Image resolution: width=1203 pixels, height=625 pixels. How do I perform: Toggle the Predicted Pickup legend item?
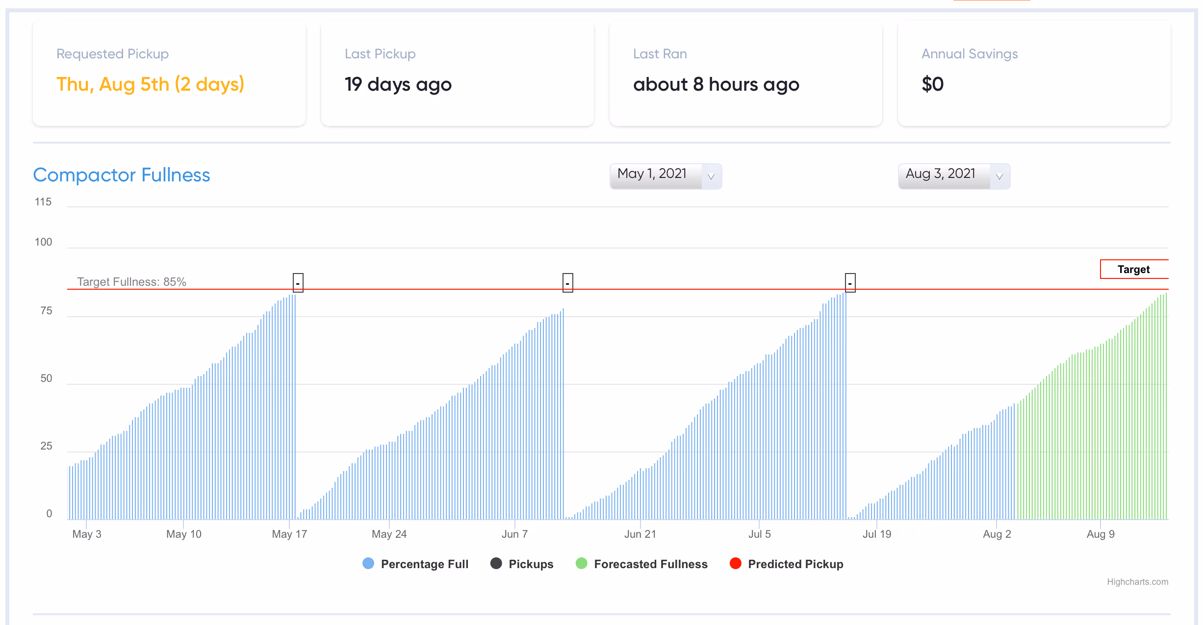pyautogui.click(x=787, y=564)
